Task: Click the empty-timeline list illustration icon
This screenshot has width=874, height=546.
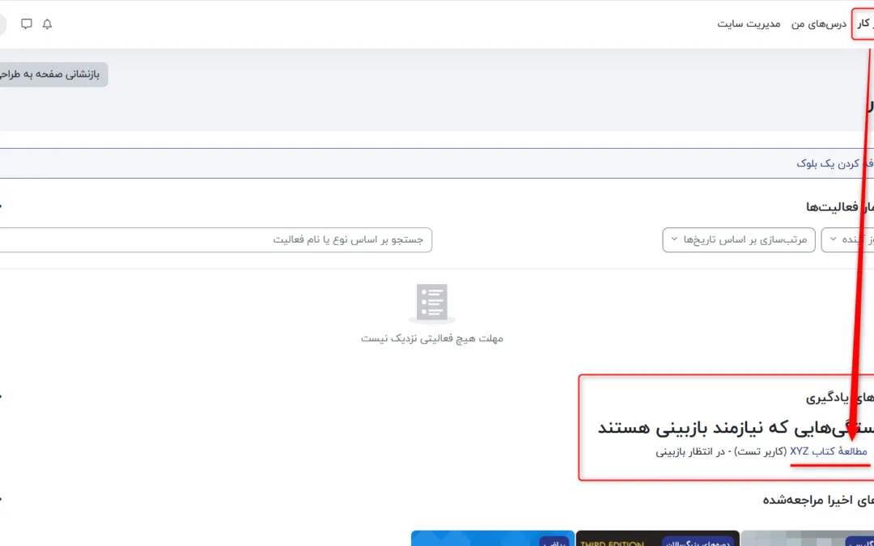Action: click(x=431, y=303)
